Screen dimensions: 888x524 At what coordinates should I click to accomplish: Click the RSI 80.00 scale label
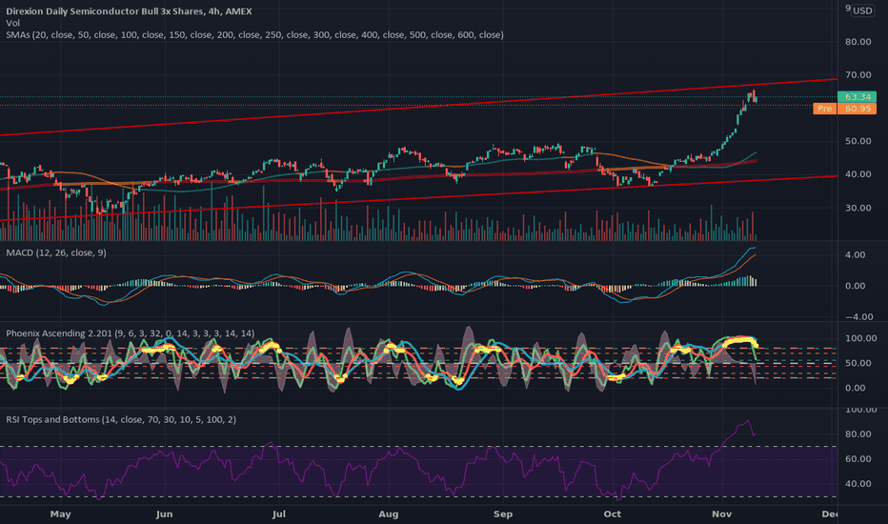pyautogui.click(x=858, y=433)
